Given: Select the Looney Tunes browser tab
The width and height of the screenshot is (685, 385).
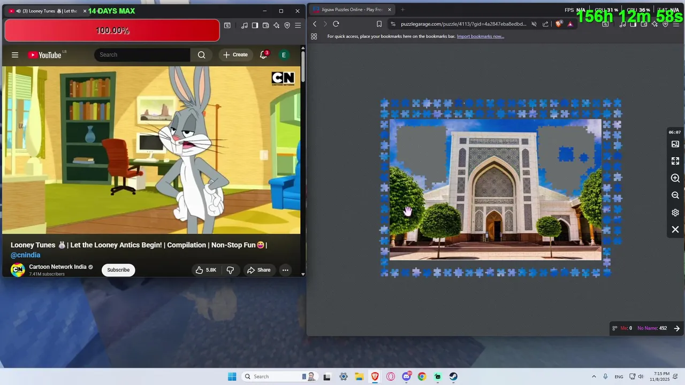Looking at the screenshot, I should point(47,11).
